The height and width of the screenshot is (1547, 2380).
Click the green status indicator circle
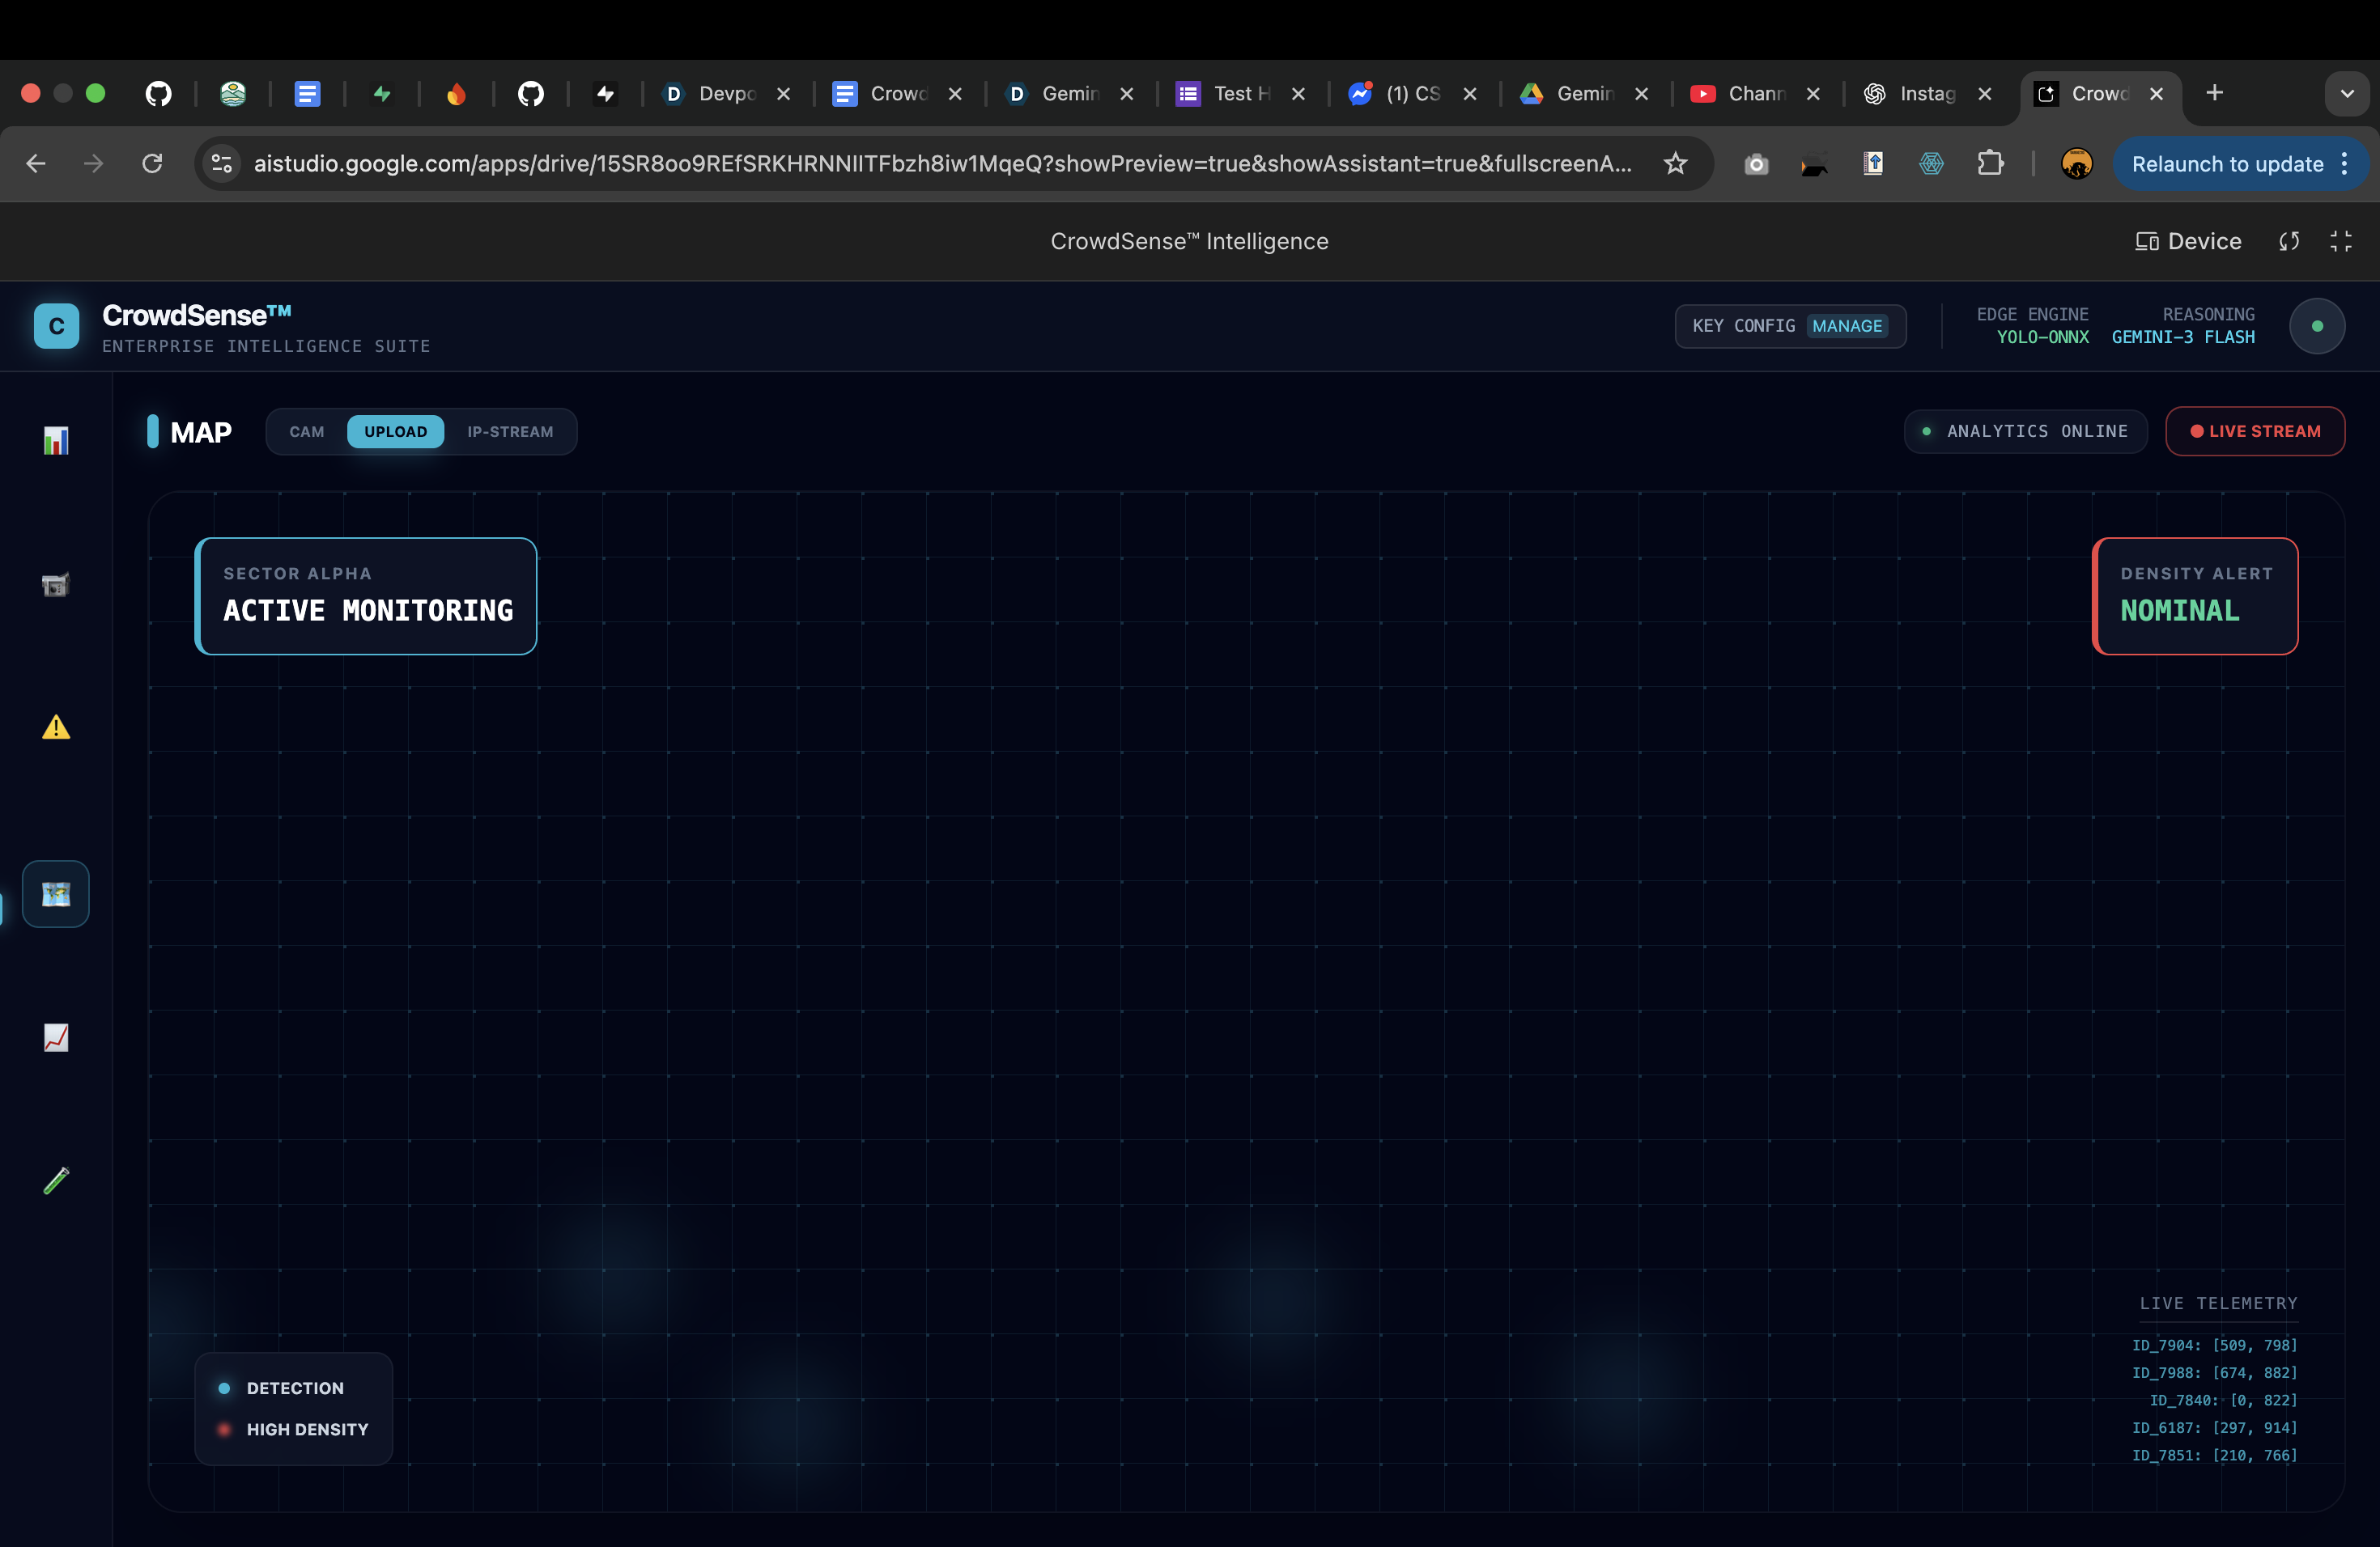tap(2316, 326)
